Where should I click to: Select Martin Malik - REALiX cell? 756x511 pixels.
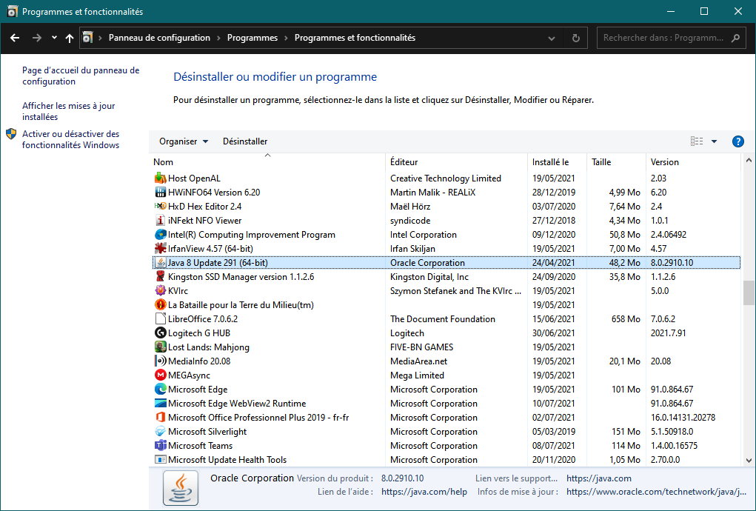click(433, 193)
